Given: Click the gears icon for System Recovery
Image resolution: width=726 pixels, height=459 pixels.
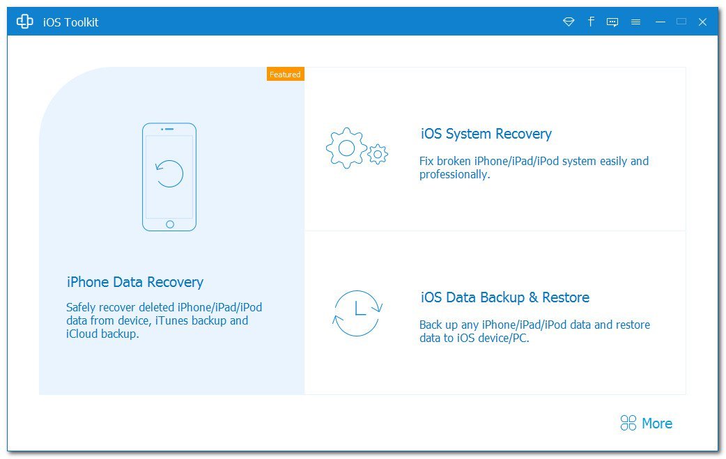Looking at the screenshot, I should pos(357,148).
